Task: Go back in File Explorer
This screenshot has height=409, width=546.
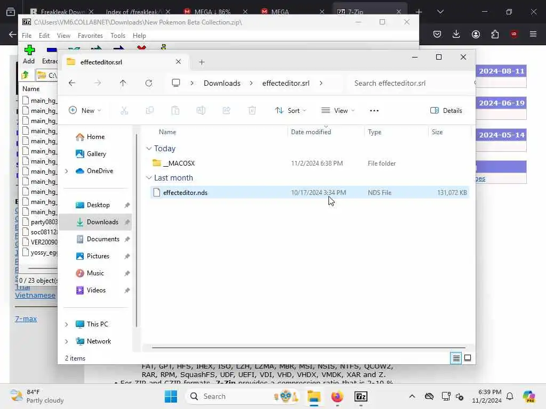Action: 72,83
